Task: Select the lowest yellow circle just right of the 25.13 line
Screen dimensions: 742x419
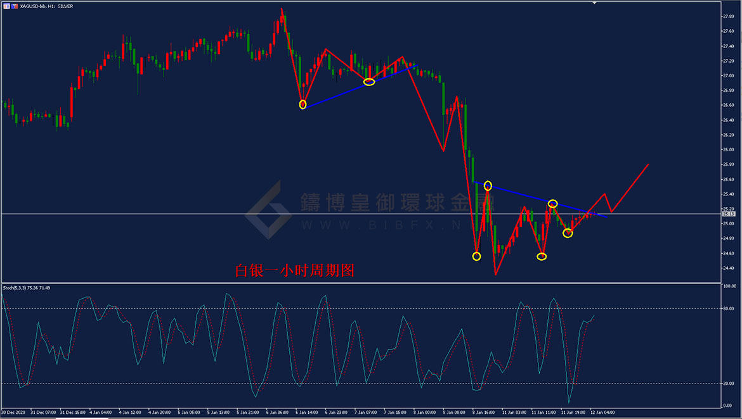Action: 568,234
